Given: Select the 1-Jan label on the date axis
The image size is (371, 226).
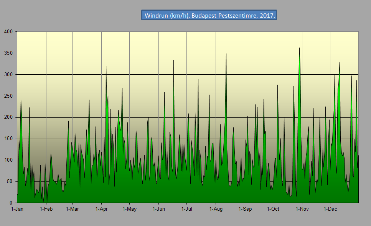Looking at the screenshot, I should click(17, 209).
